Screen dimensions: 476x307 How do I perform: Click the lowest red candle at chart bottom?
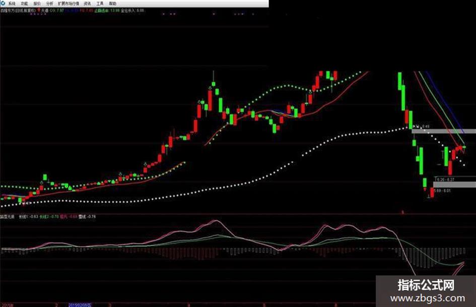click(432, 193)
